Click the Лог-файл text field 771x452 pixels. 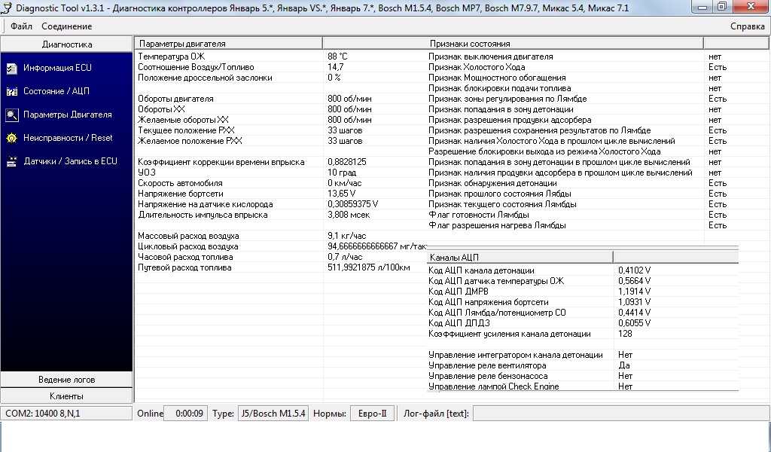point(620,414)
